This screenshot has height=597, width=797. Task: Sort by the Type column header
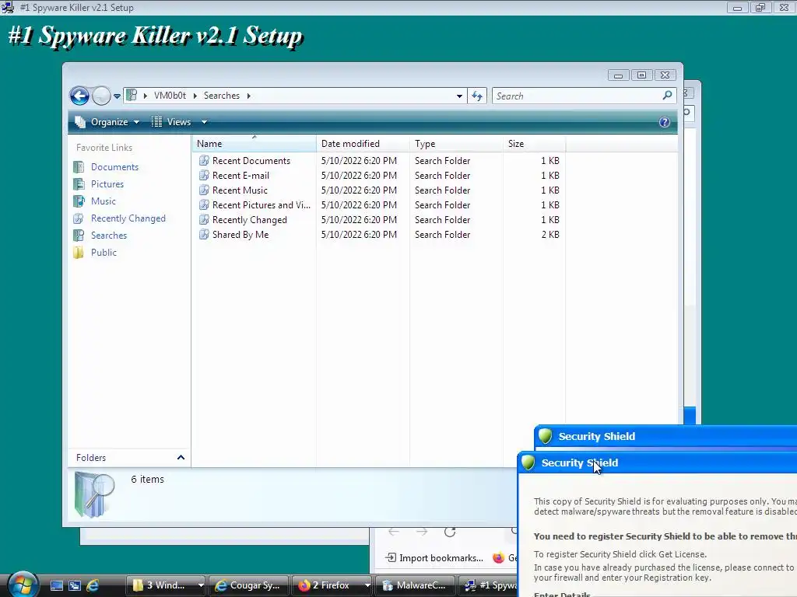(456, 144)
